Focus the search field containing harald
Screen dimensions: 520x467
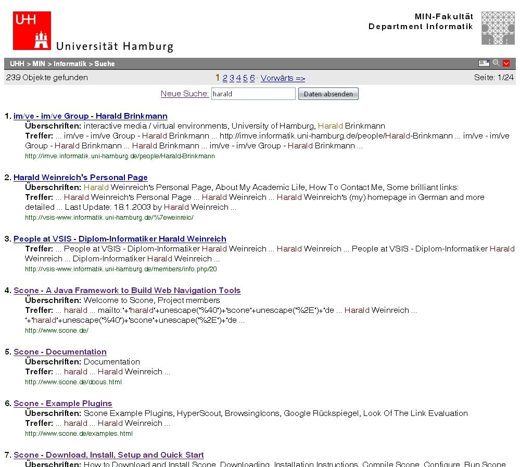click(253, 94)
